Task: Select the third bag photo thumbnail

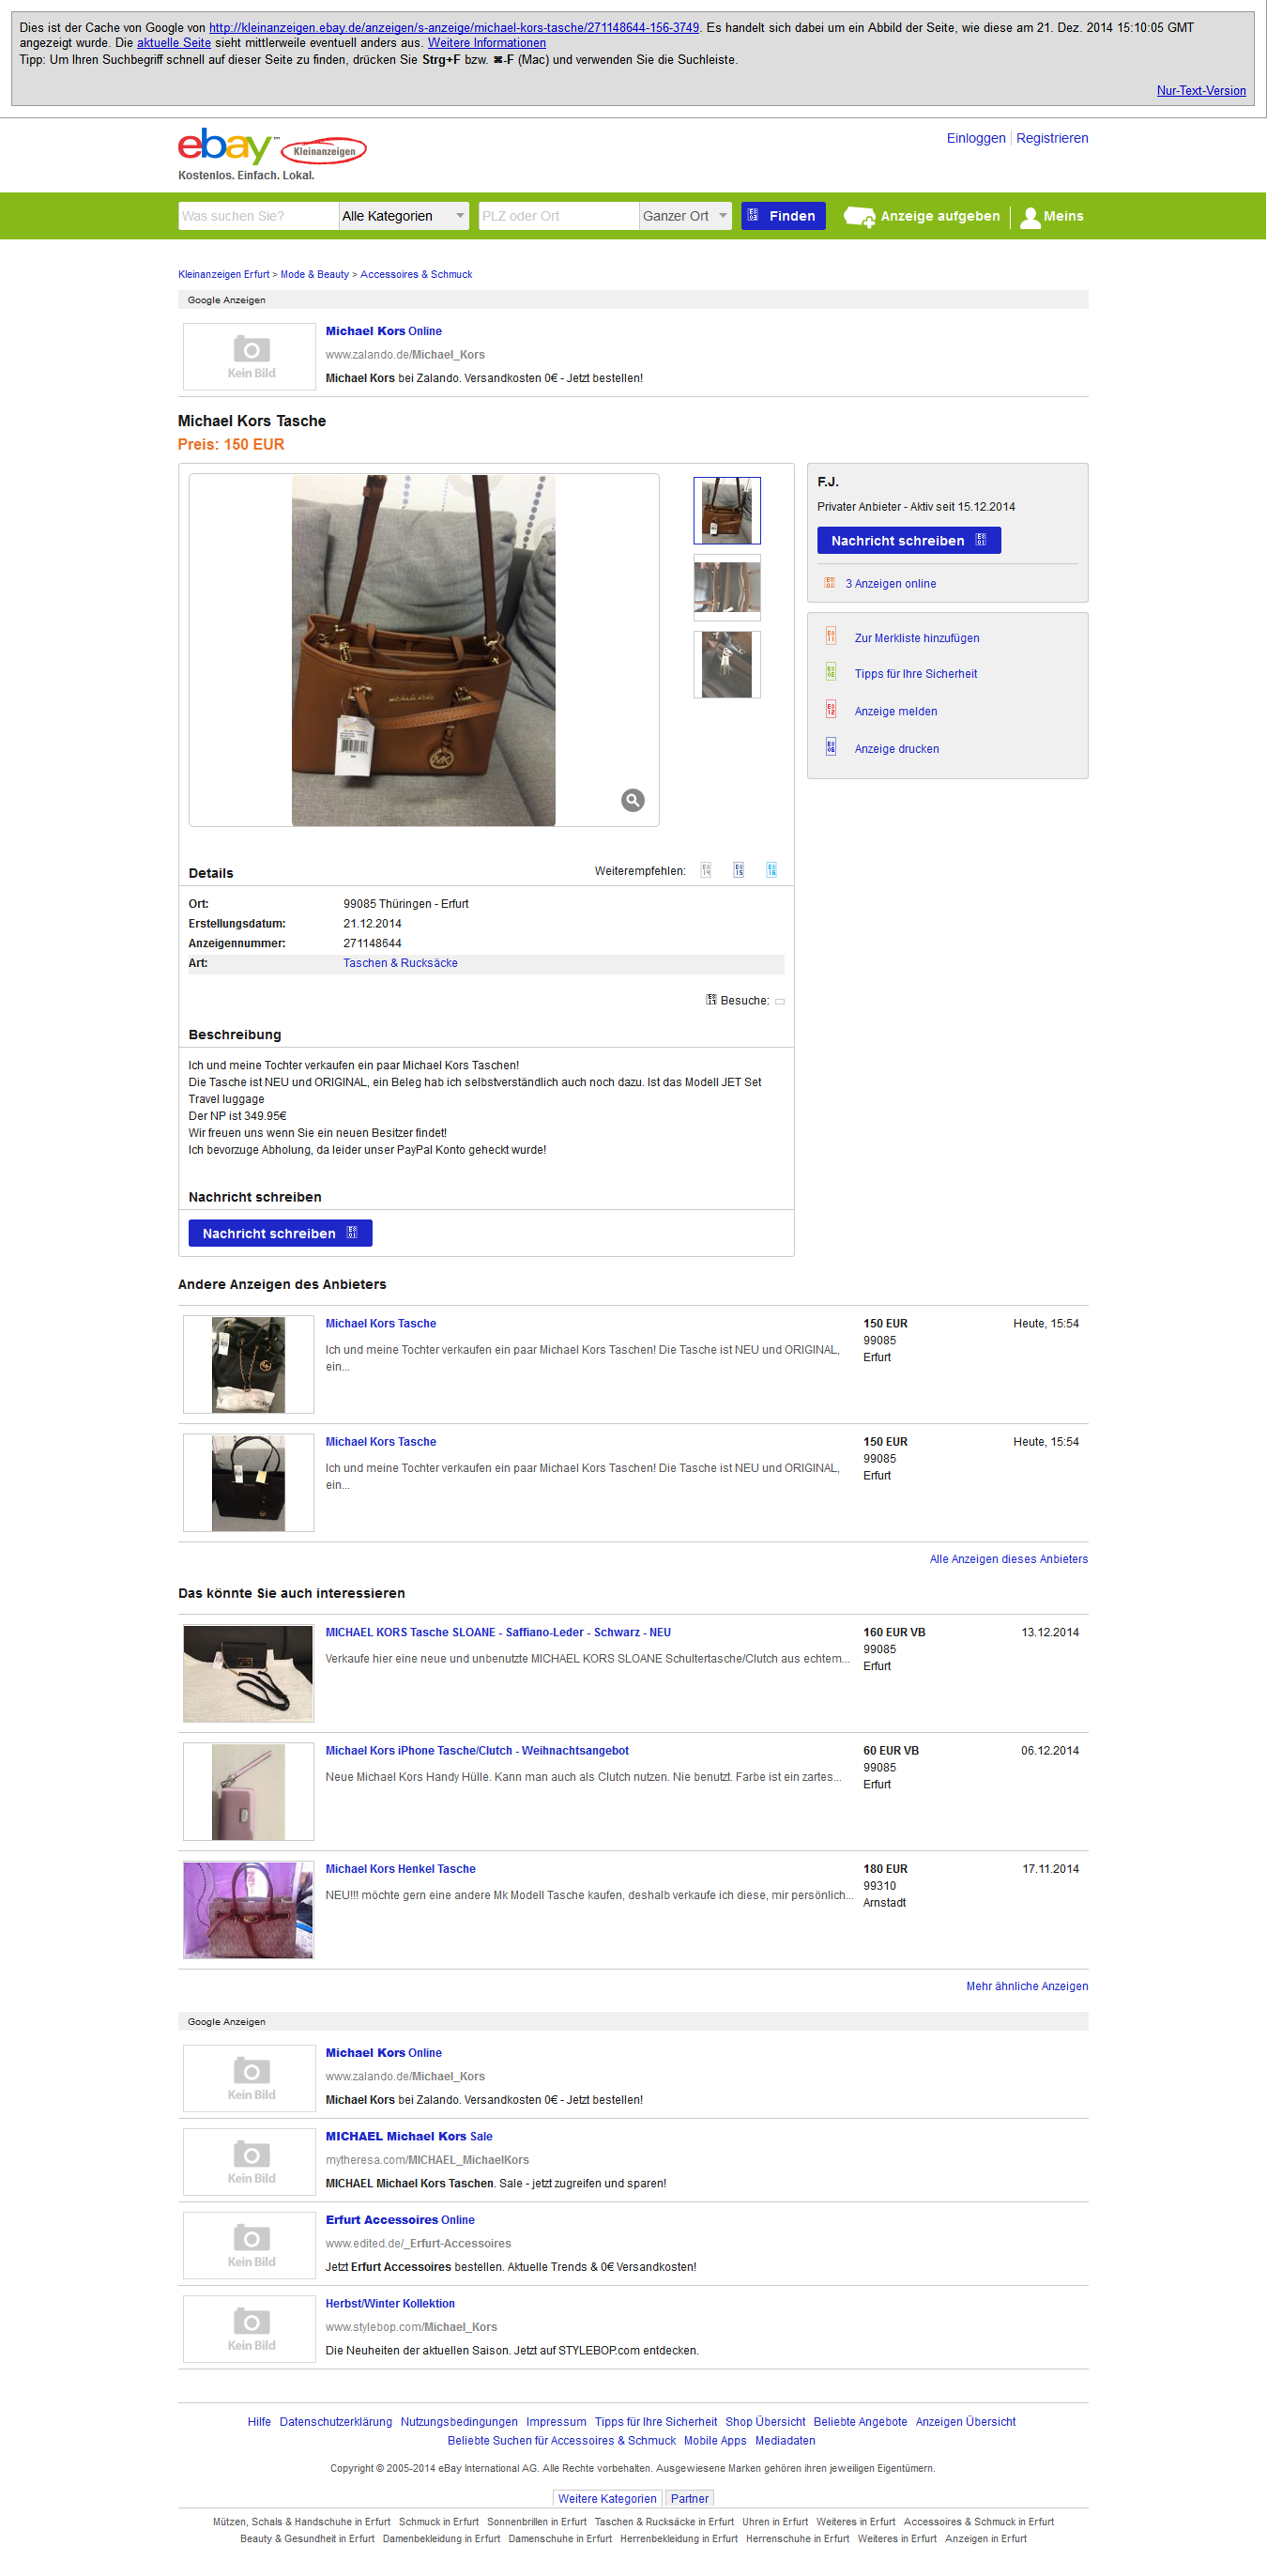Action: (x=727, y=664)
